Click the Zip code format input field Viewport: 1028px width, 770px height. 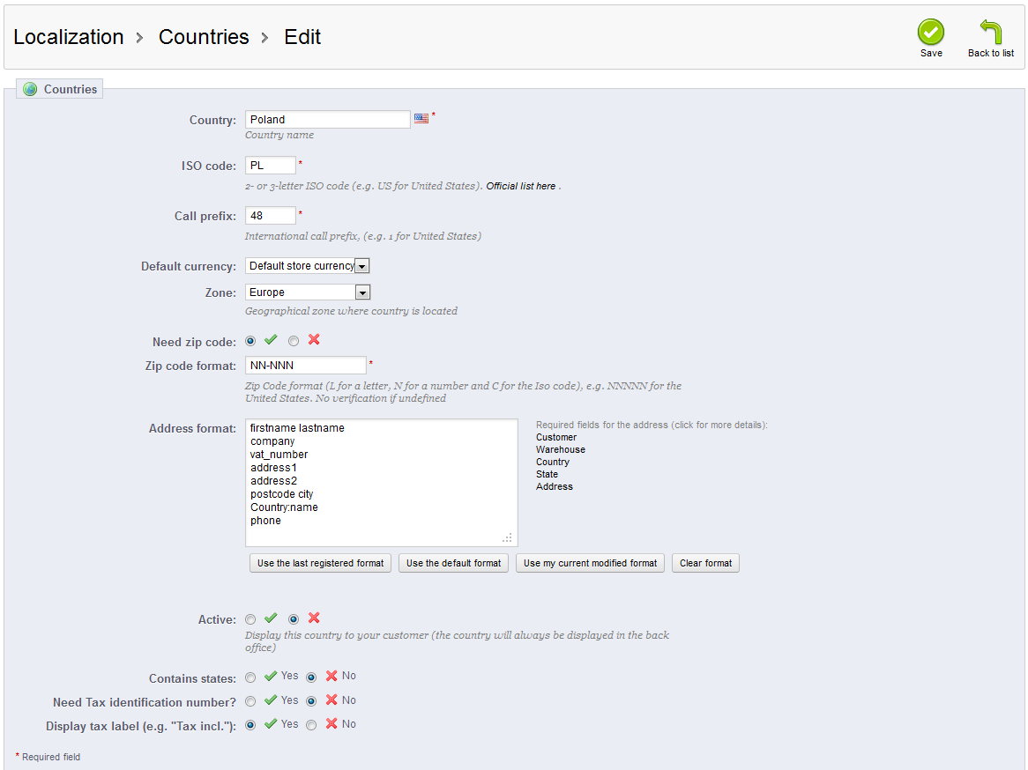pos(305,366)
